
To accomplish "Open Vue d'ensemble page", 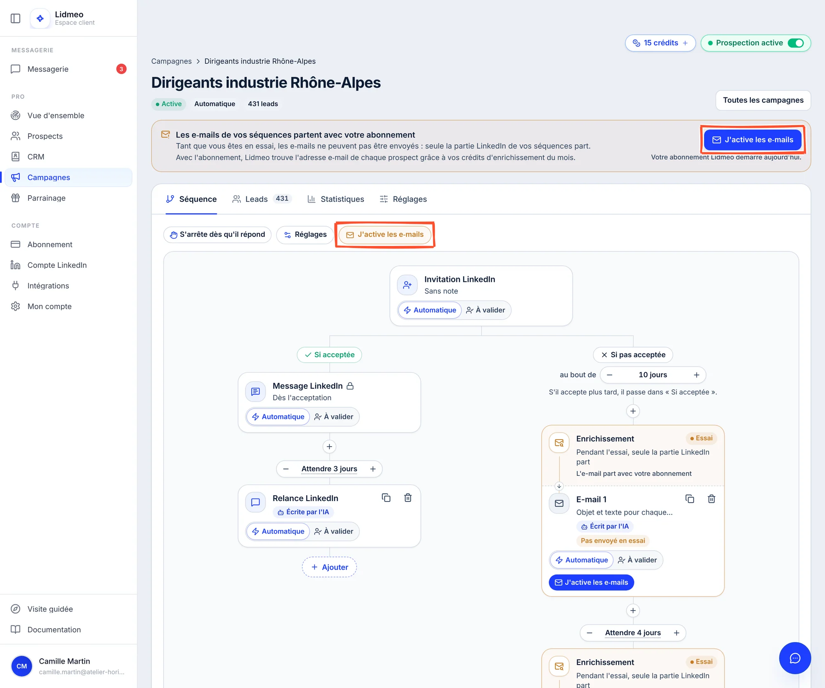I will coord(68,116).
